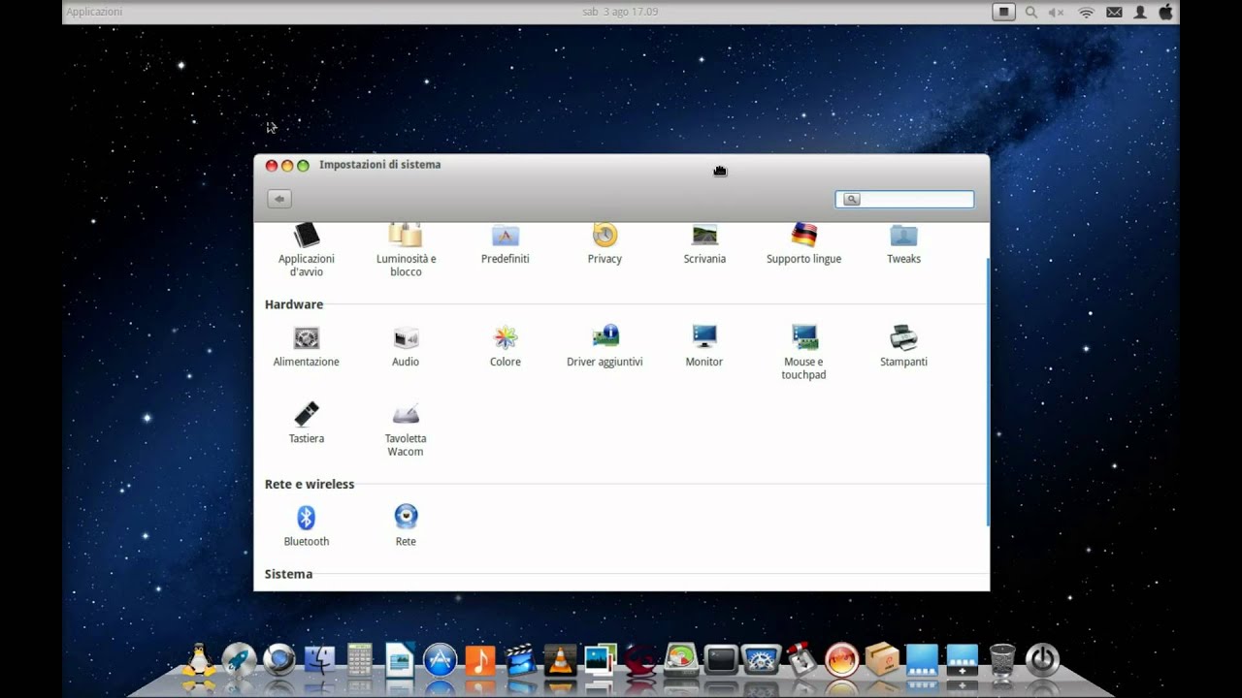Click the Rete e wireless section heading
The image size is (1242, 698).
[310, 484]
